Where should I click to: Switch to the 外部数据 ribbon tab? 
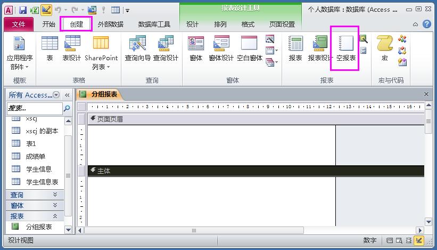coord(111,25)
